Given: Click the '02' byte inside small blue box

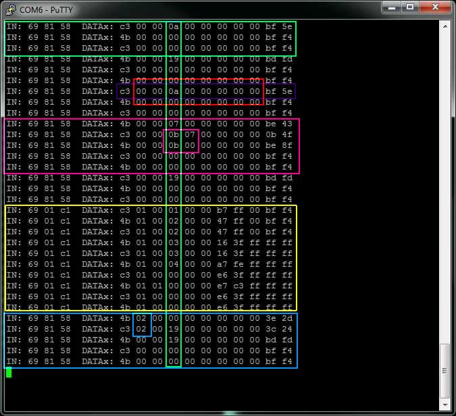Looking at the screenshot, I should (x=141, y=329).
